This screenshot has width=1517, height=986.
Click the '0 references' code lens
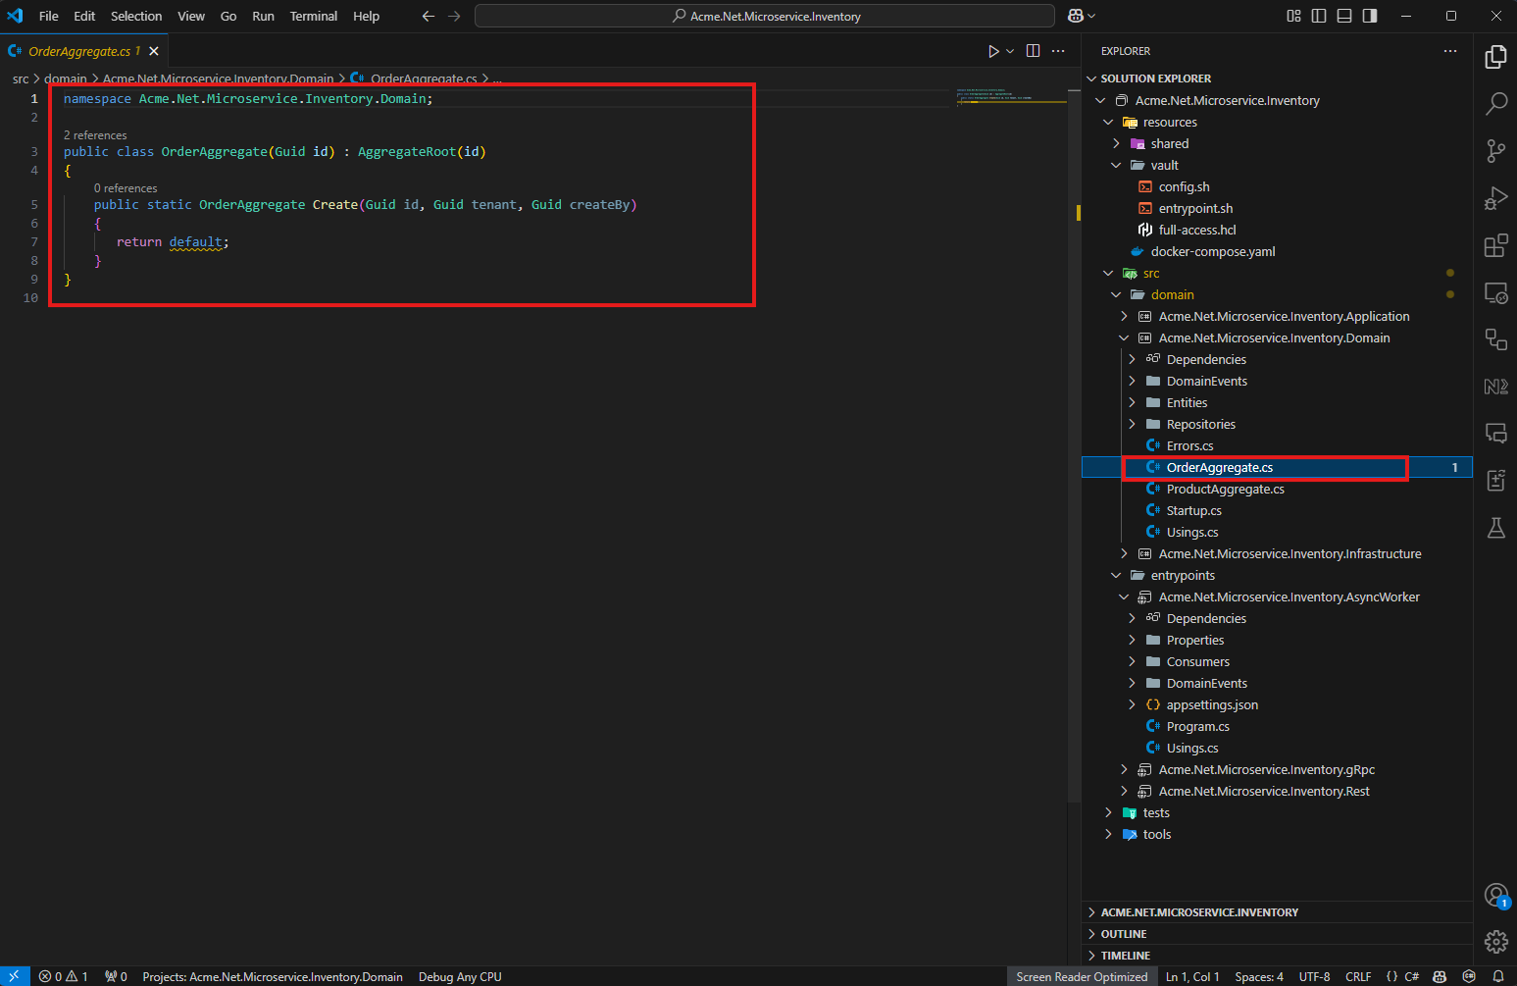(126, 188)
